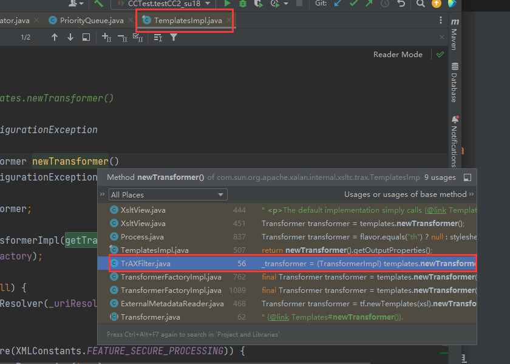Click Unselect Occurrence icon in find bar

[x=122, y=38]
